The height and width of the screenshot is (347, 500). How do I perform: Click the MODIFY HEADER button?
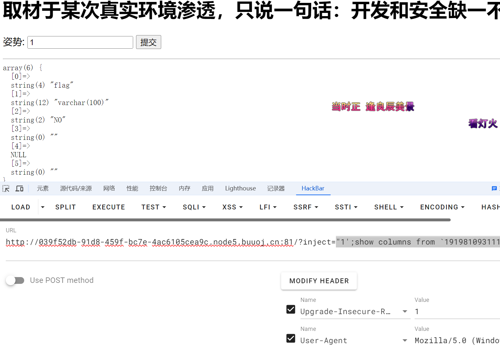pos(319,281)
